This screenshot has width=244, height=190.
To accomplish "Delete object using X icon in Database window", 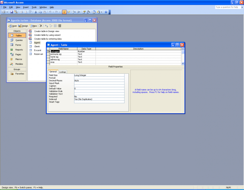I will click(x=41, y=26).
